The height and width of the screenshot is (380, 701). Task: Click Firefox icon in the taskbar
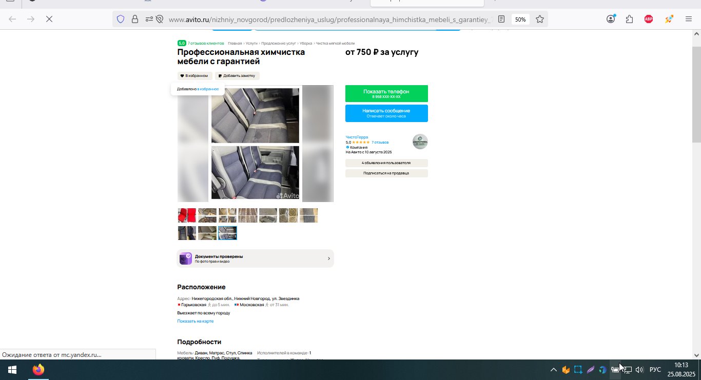pyautogui.click(x=38, y=370)
